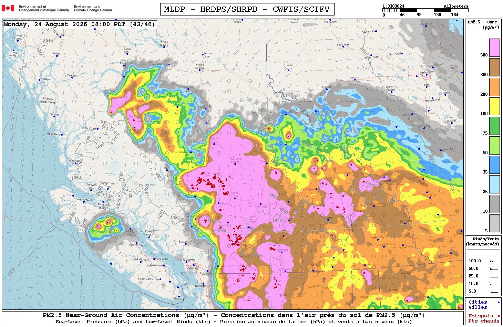Click the Grande Cache label
Viewport: 503px width, 327px height.
pyautogui.click(x=288, y=66)
